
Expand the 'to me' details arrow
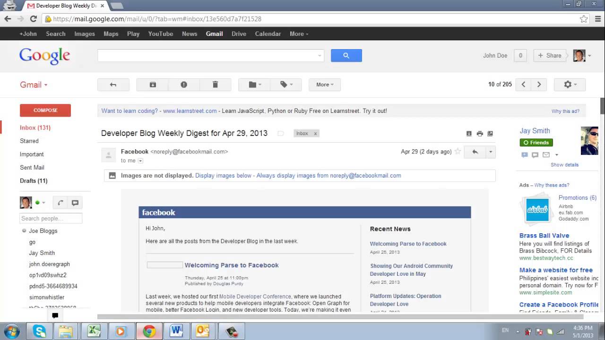(140, 161)
